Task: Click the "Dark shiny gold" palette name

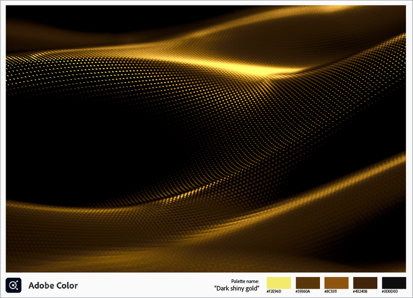Action: pyautogui.click(x=237, y=288)
